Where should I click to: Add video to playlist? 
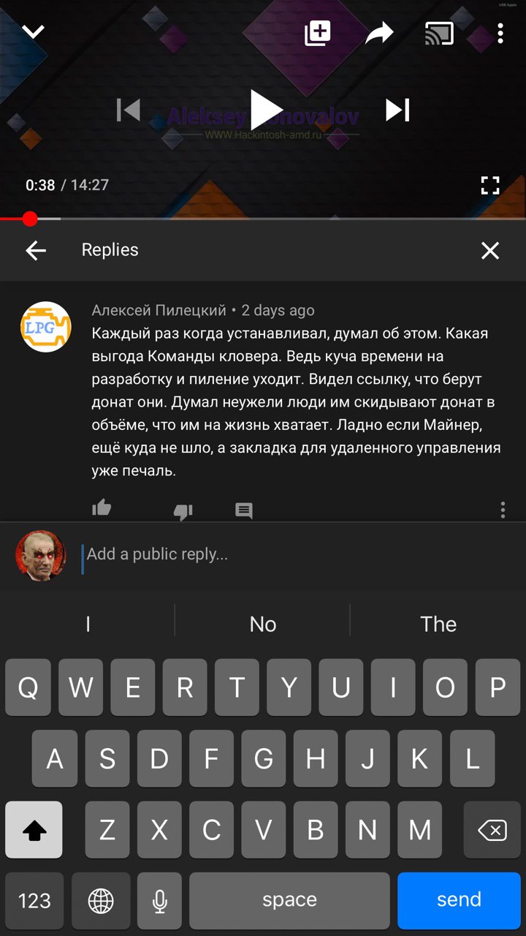point(318,33)
